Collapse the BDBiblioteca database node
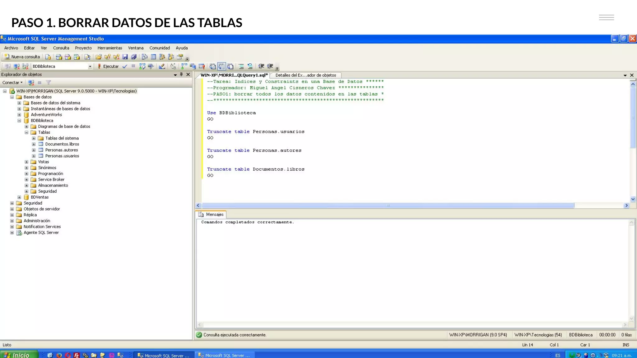The width and height of the screenshot is (637, 358). tap(19, 121)
